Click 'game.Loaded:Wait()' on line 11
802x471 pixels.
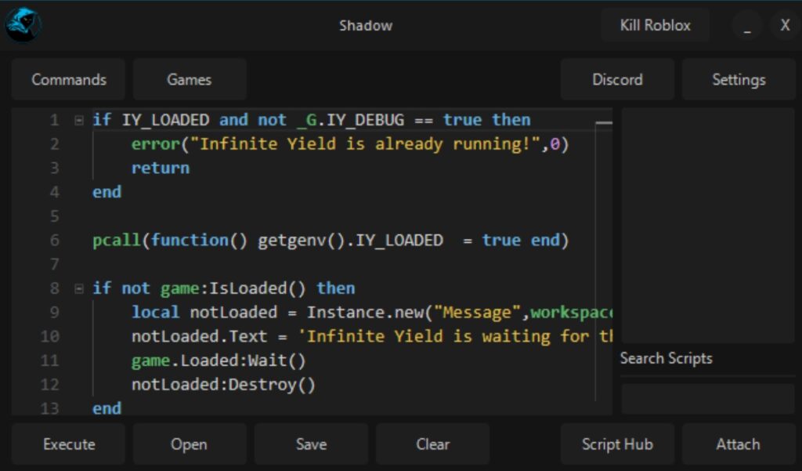pos(219,360)
